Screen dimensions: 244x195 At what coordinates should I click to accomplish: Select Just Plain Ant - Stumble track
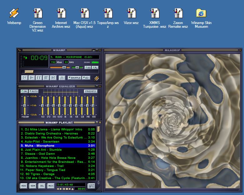[58, 149]
